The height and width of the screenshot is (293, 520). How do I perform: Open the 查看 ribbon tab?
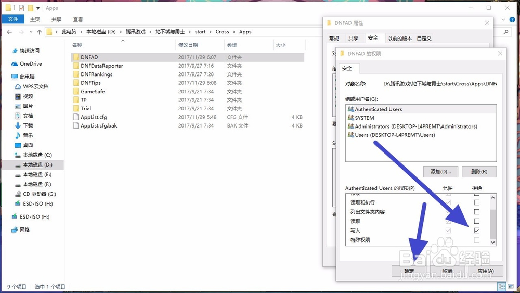pos(78,19)
